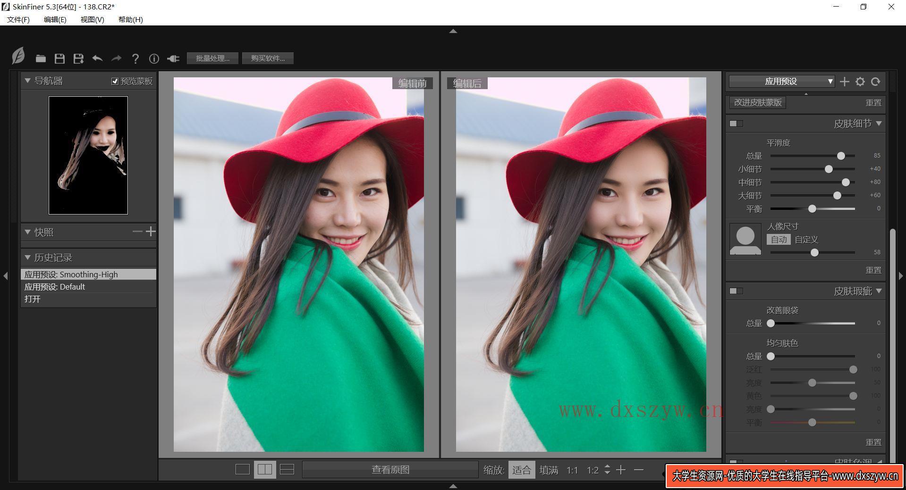Click the Save As disk icon
The height and width of the screenshot is (490, 906).
[78, 58]
